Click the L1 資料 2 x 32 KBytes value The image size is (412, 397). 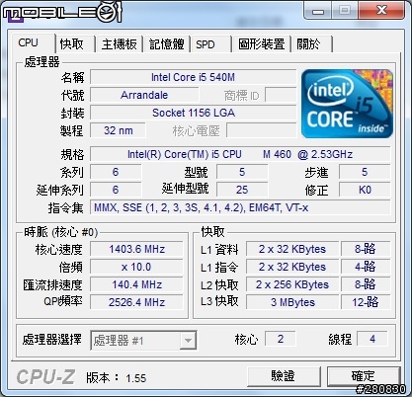pyautogui.click(x=292, y=249)
